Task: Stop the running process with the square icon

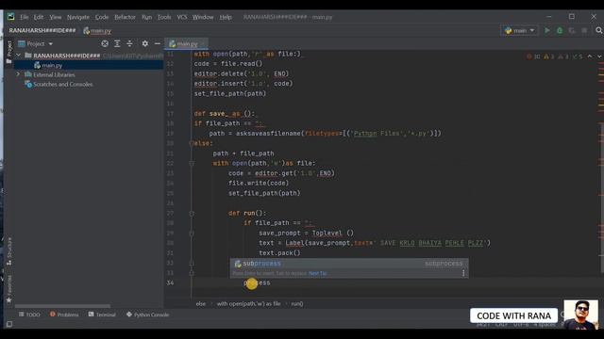Action: point(584,30)
